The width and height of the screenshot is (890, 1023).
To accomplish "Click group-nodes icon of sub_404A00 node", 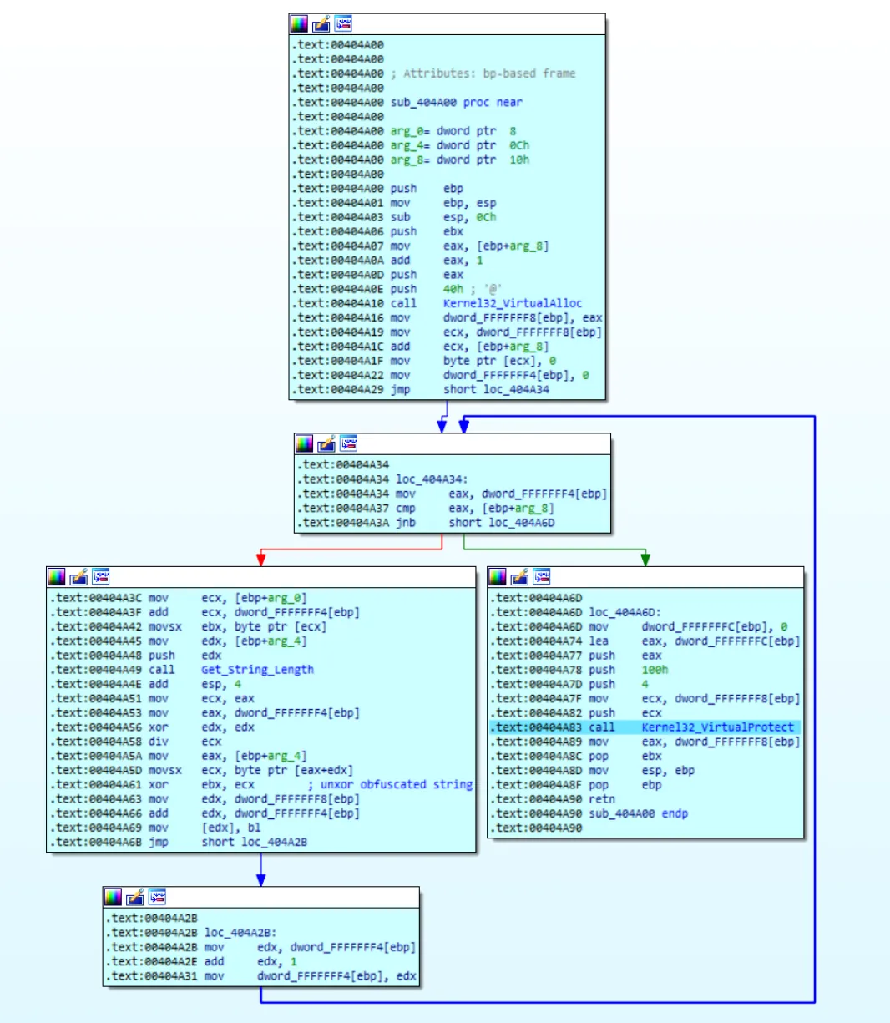I will coord(343,23).
